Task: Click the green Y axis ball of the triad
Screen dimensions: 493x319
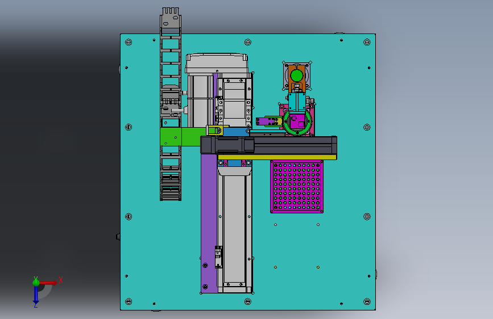Action: 36,282
